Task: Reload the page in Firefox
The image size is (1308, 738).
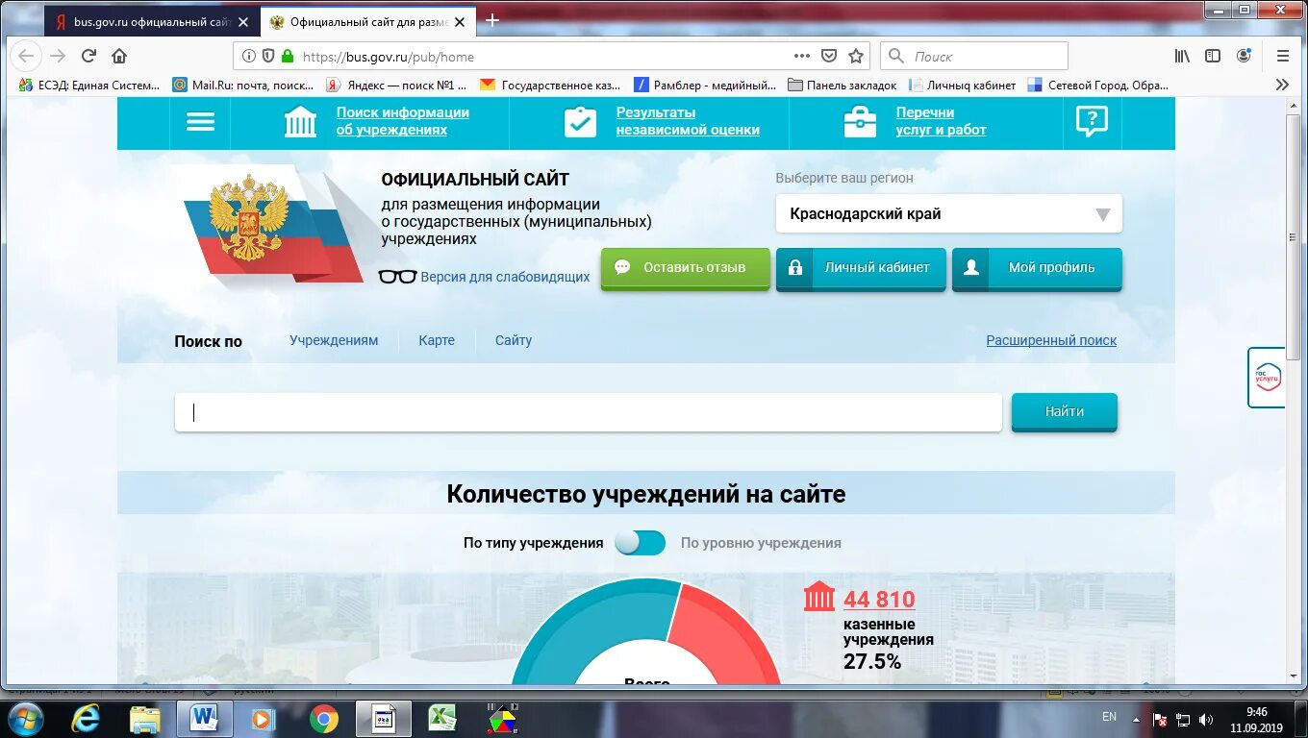Action: pos(88,56)
